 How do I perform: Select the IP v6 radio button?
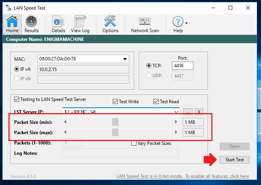(x=16, y=78)
